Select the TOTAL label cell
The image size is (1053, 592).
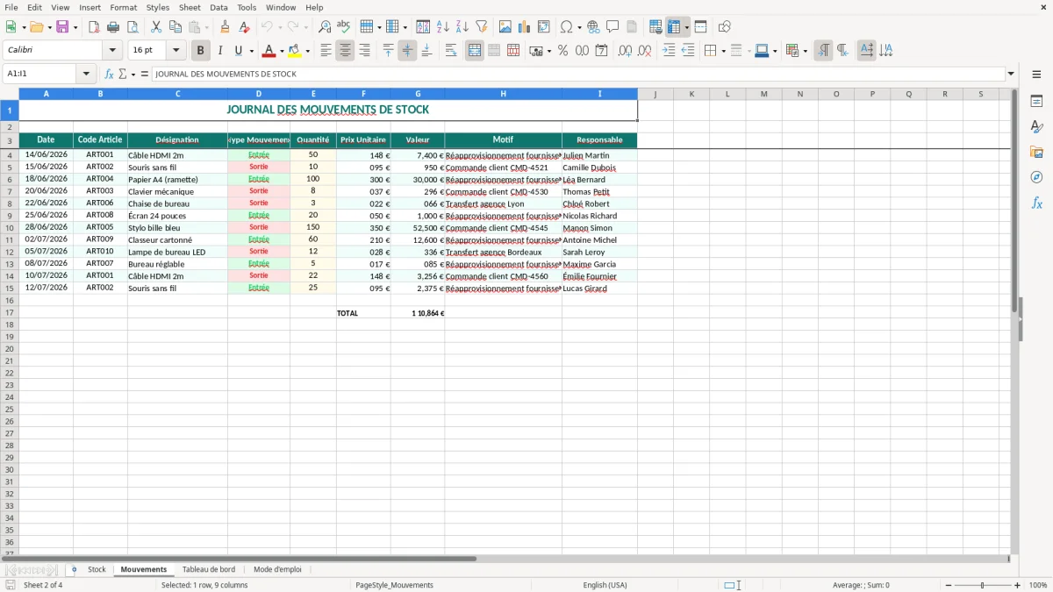[x=363, y=313]
